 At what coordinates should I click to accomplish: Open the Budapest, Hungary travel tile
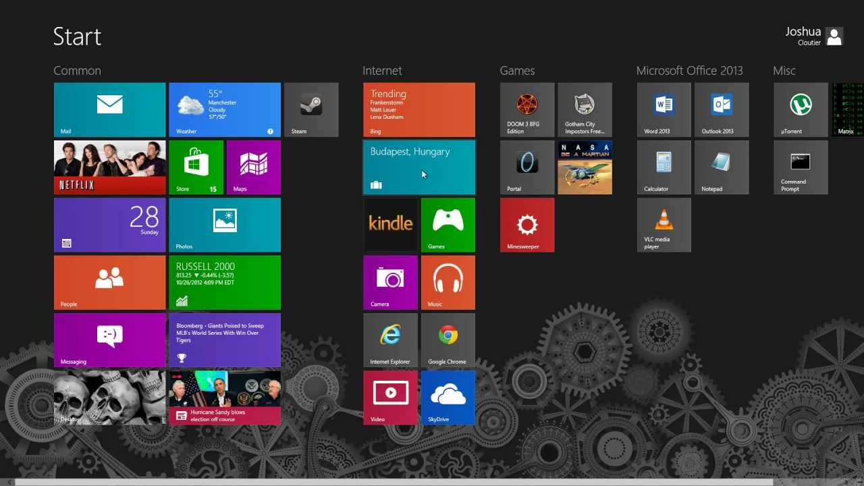pos(419,167)
